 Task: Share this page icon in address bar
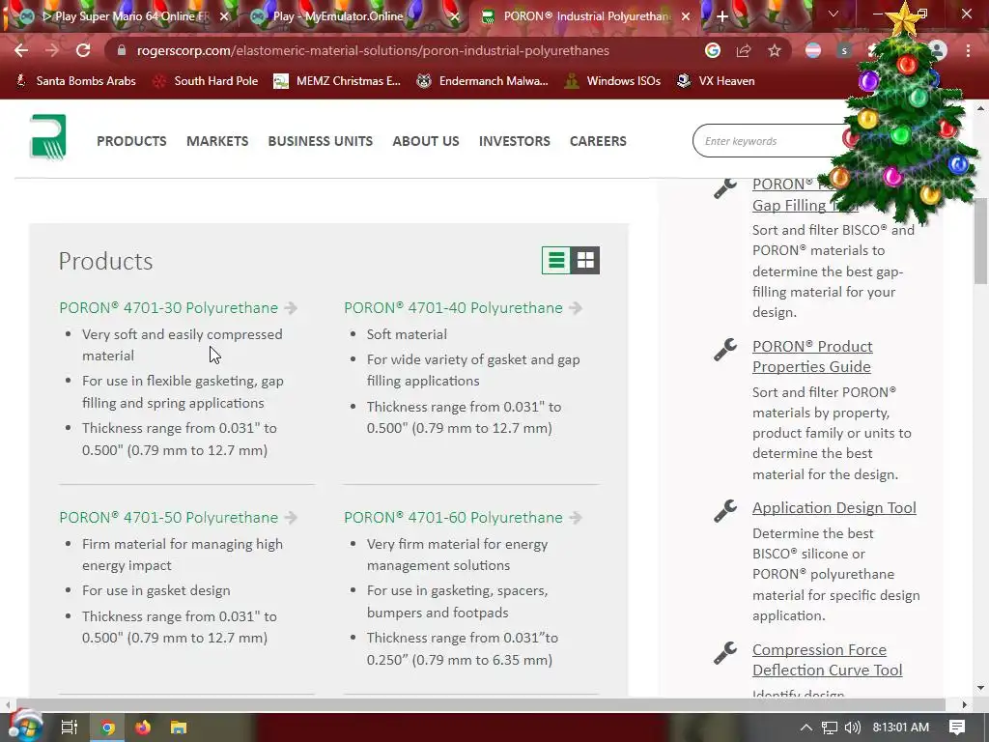point(743,50)
